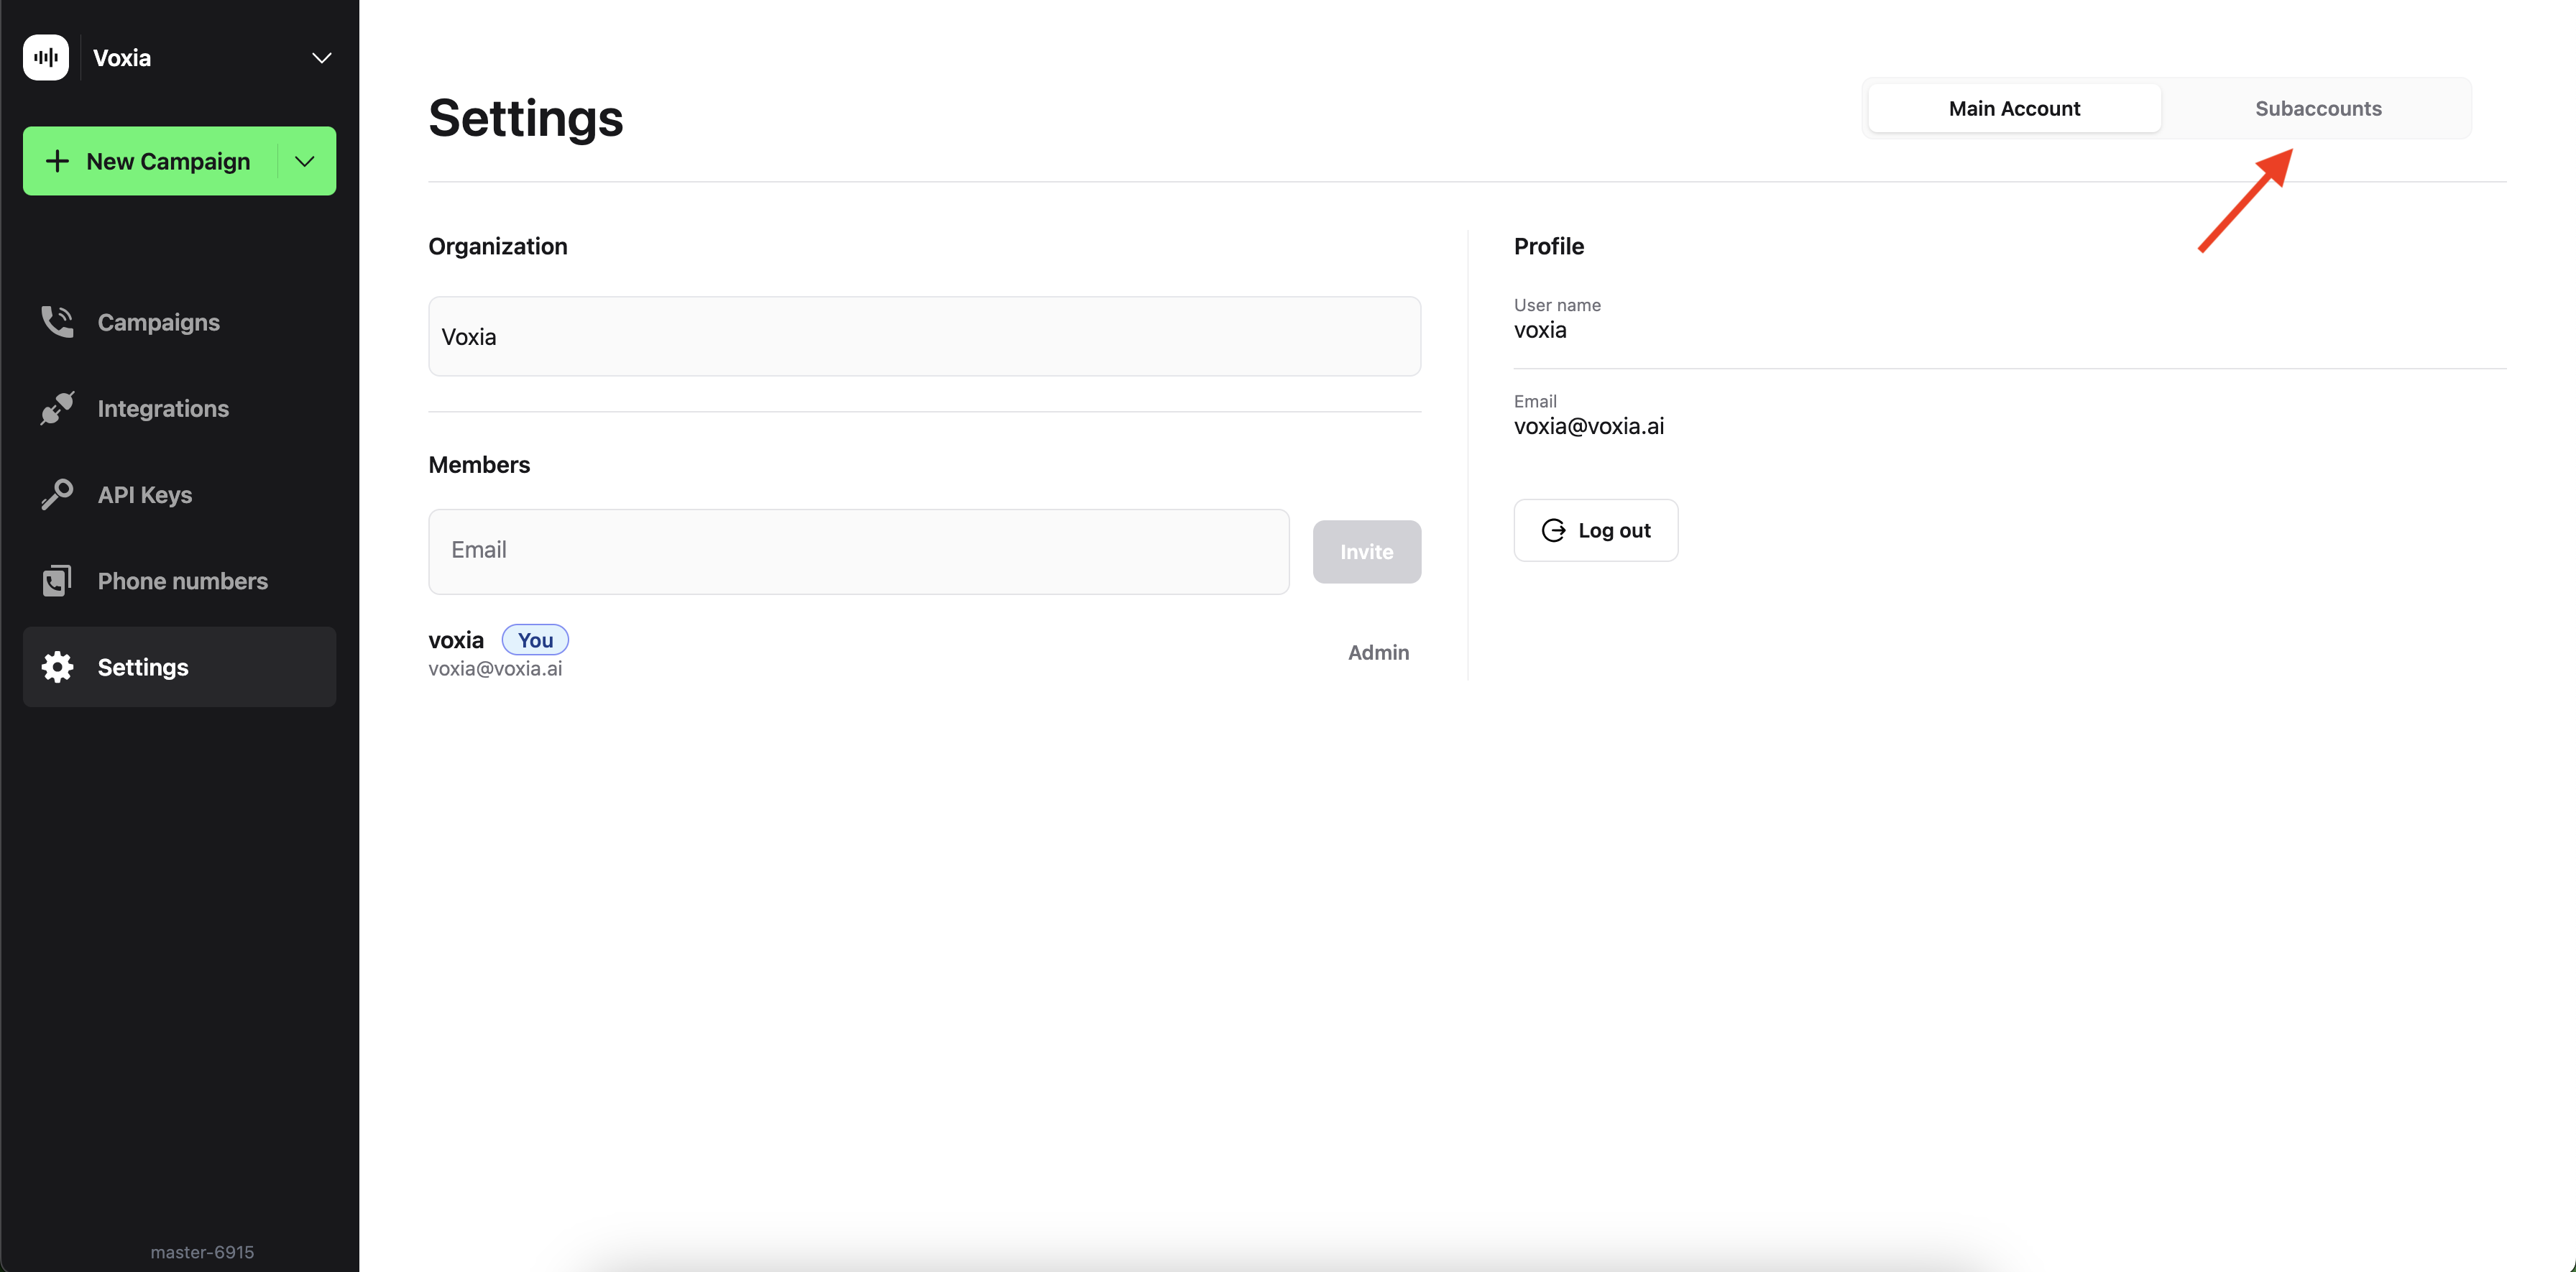
Task: Select Campaigns in the sidebar
Action: [x=158, y=322]
